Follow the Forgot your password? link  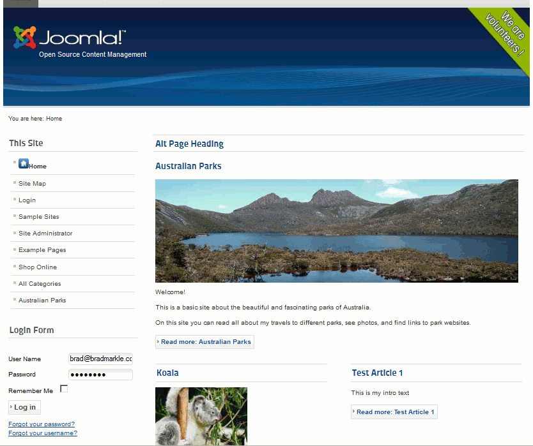click(42, 424)
